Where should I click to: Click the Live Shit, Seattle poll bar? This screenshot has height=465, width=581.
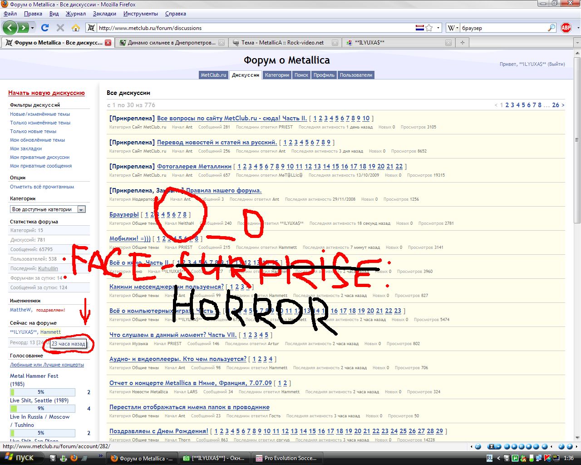tap(43, 408)
